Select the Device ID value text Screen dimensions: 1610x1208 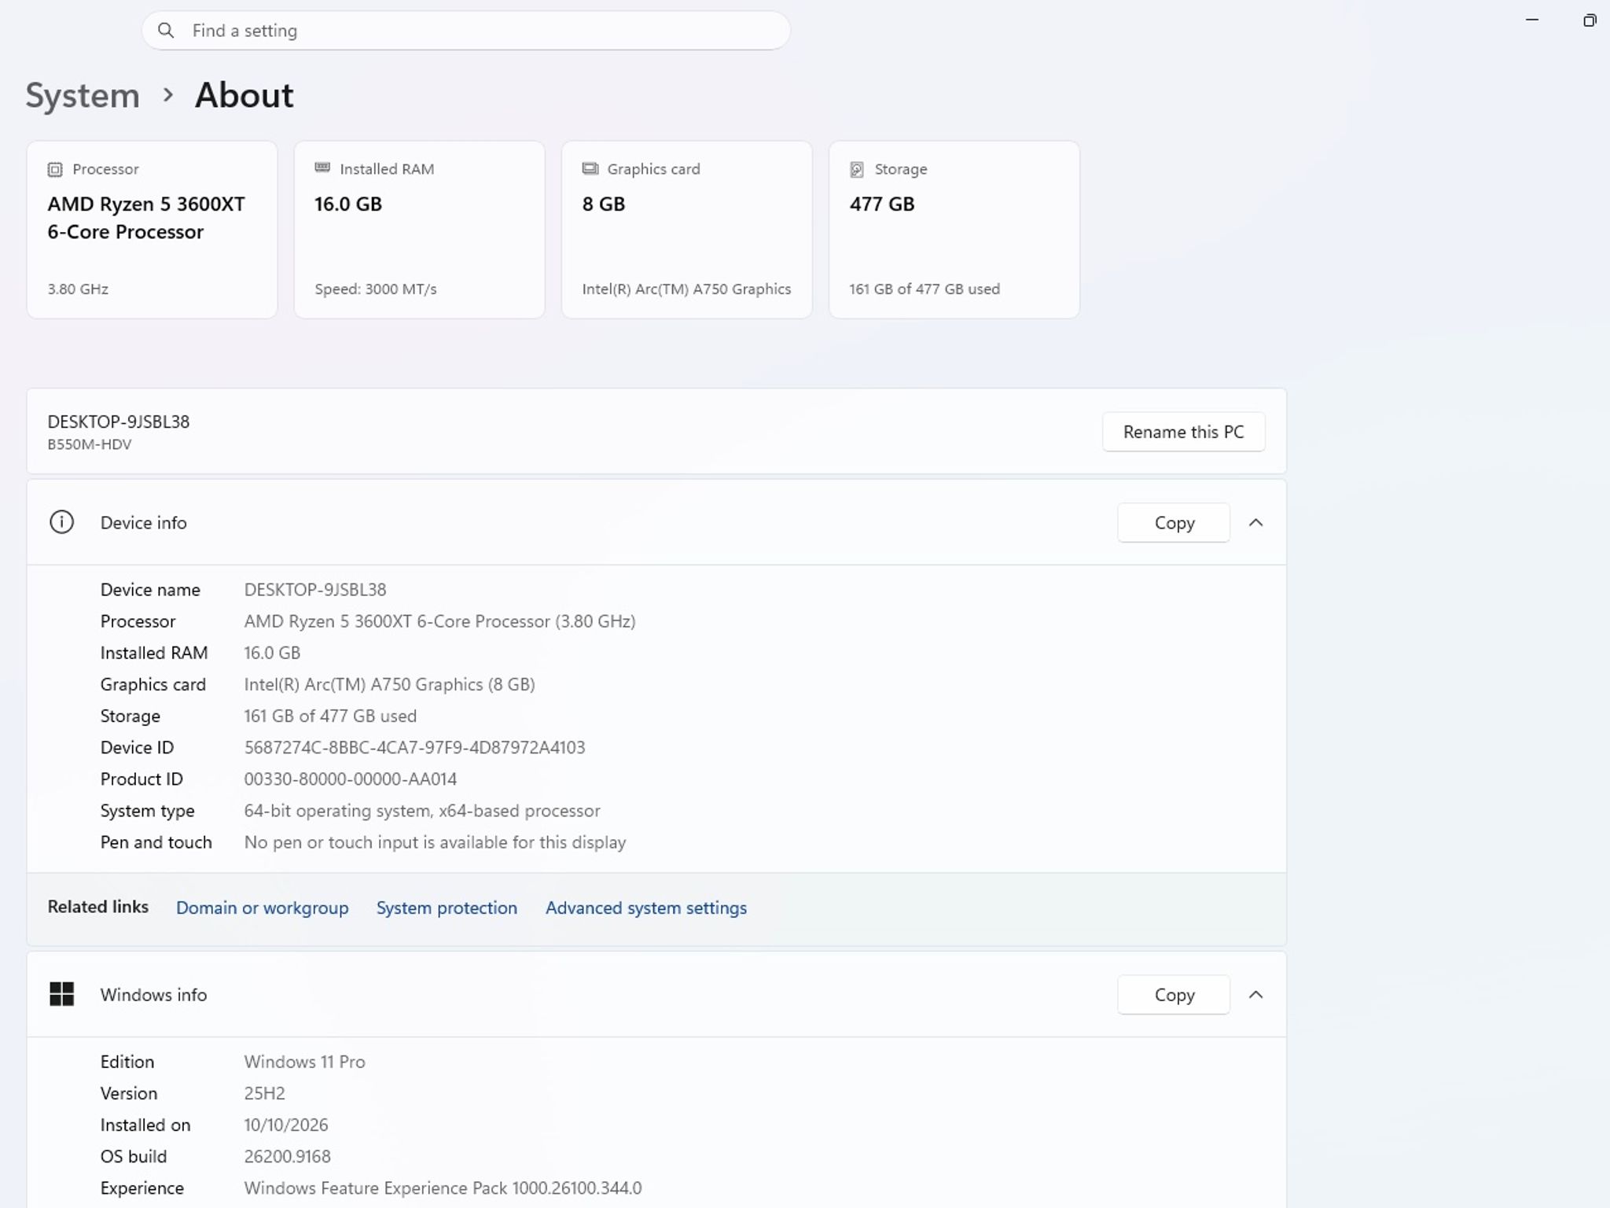414,747
